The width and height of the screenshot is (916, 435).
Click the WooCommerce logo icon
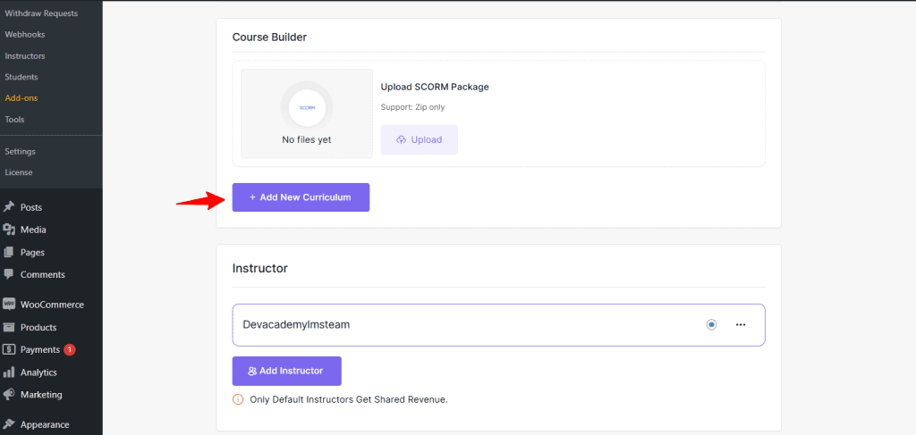(x=9, y=305)
